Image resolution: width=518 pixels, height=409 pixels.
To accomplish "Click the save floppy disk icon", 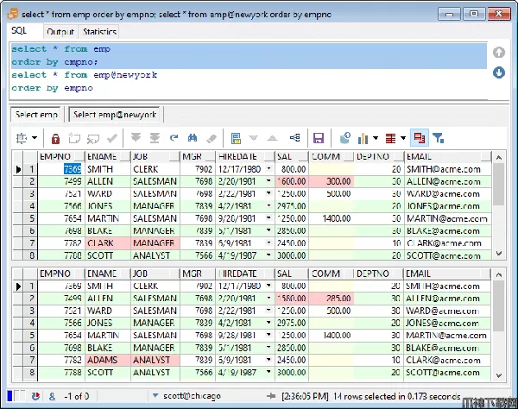I will coord(319,138).
